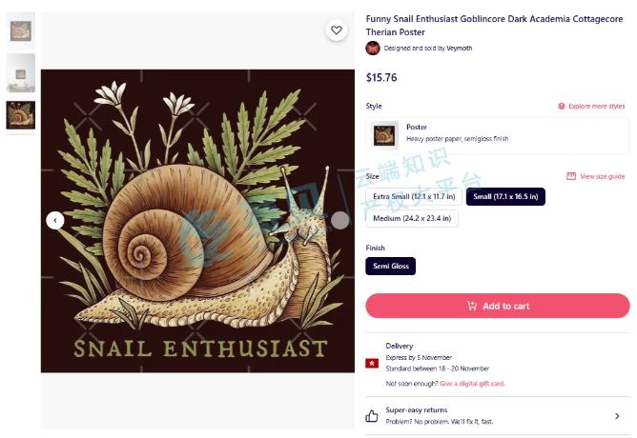Click the Veymoth seller avatar
This screenshot has width=637, height=438.
pyautogui.click(x=373, y=49)
